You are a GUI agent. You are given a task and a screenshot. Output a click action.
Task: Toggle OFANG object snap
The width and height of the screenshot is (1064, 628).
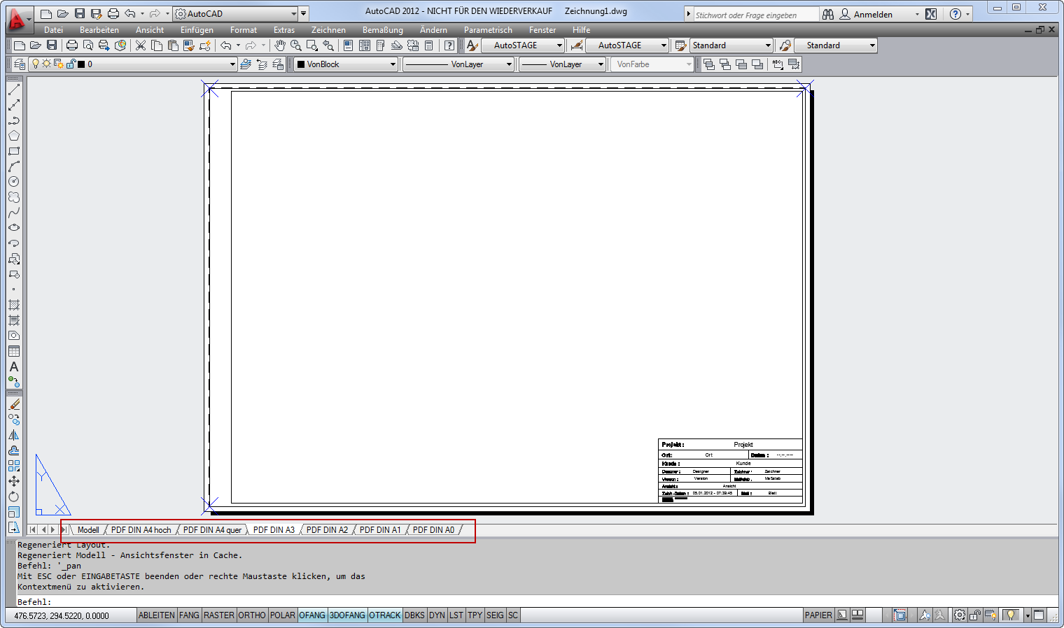click(312, 615)
